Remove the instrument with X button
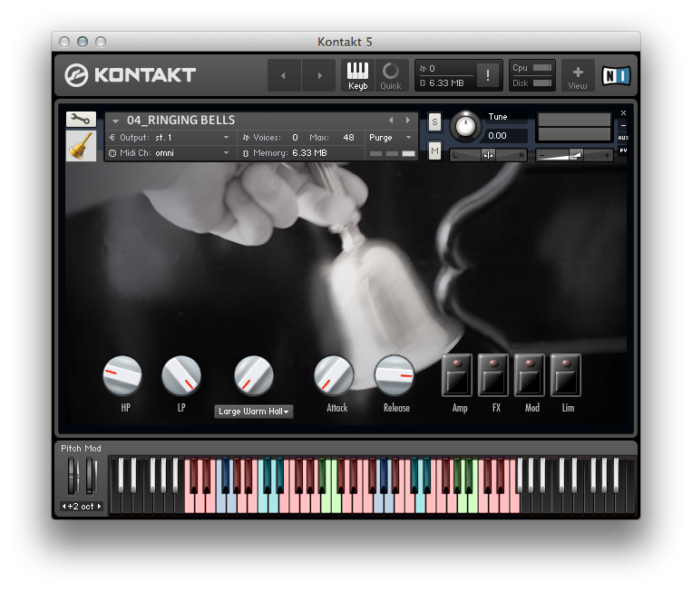Viewport: 692px width, 591px height. pos(623,113)
